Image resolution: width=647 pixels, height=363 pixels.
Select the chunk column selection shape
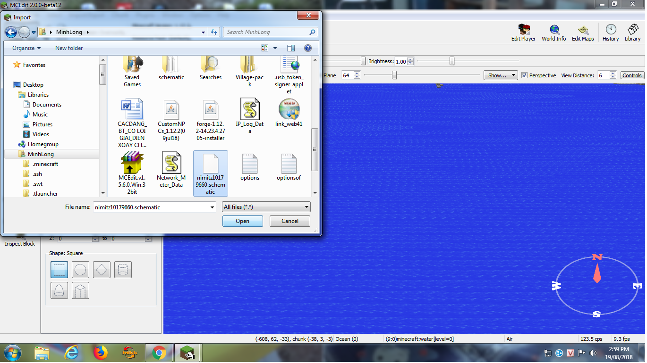point(80,290)
